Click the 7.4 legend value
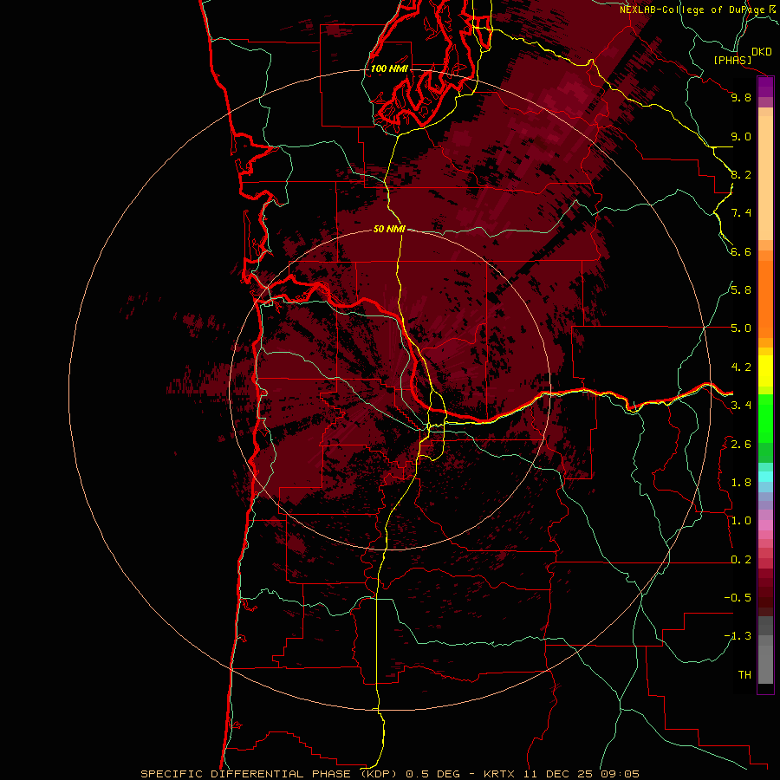This screenshot has width=780, height=780. click(x=741, y=213)
